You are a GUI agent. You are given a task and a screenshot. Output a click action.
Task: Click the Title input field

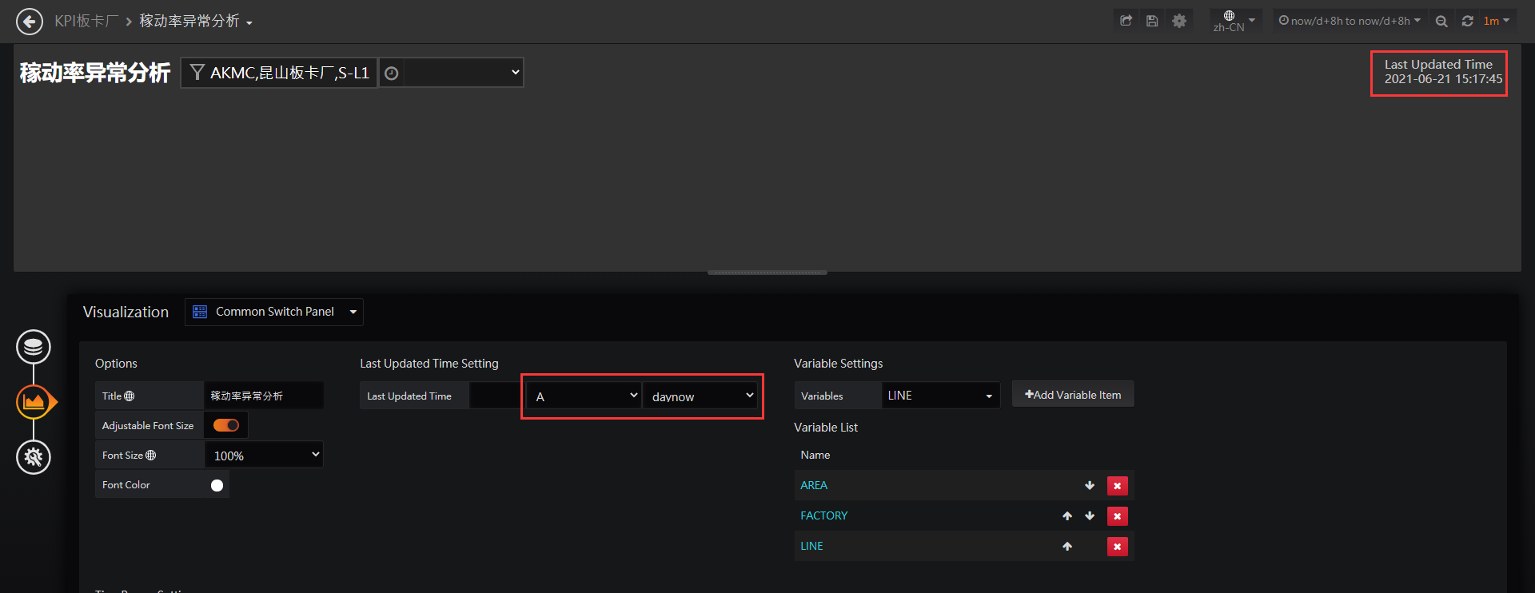[x=264, y=396]
